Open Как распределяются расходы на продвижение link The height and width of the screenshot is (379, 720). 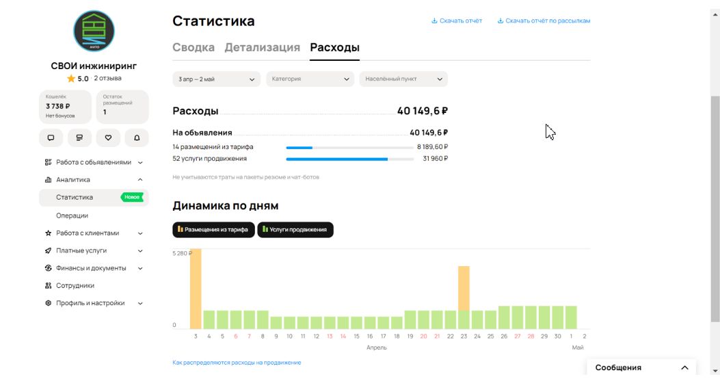[x=237, y=363]
